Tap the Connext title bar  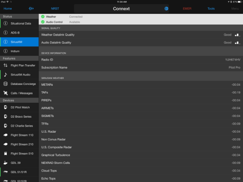(122, 8)
